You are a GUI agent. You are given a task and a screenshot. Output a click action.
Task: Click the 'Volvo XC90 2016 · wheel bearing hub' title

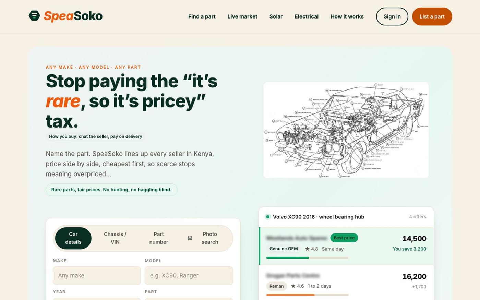(x=319, y=217)
